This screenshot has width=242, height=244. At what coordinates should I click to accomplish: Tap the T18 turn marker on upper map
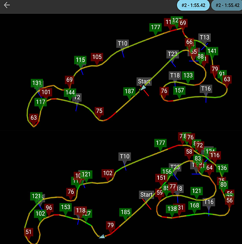[x=175, y=76]
